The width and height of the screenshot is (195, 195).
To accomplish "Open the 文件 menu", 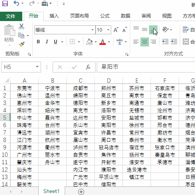I will (11, 16).
